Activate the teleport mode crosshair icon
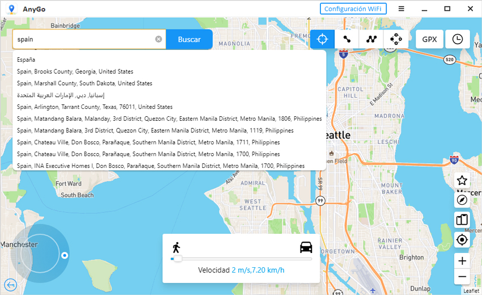This screenshot has height=295, width=482. click(322, 39)
